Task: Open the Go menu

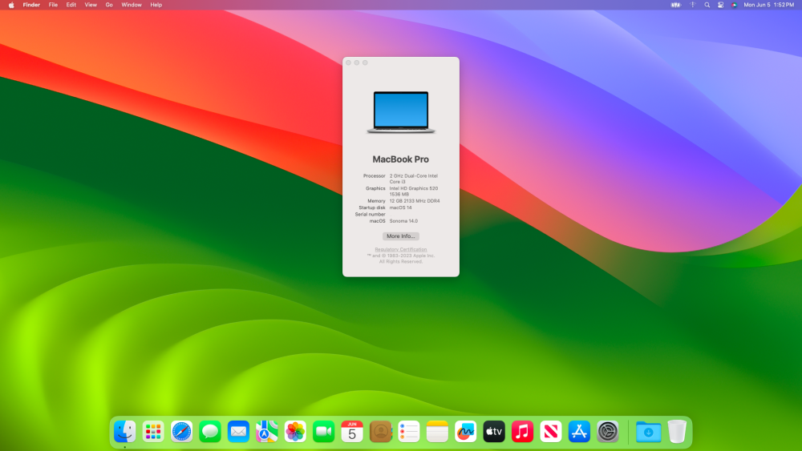Action: [109, 5]
